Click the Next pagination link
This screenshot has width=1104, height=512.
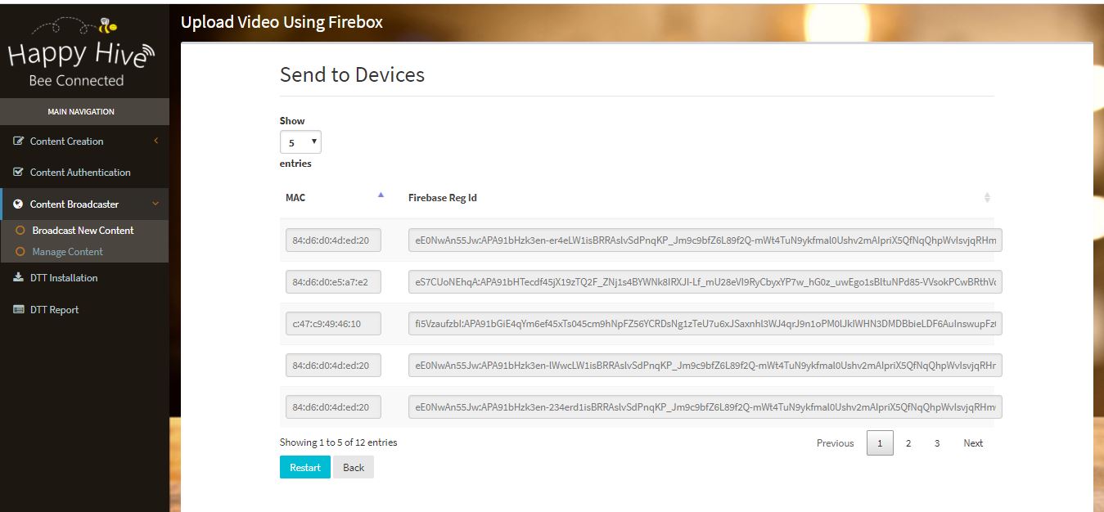point(973,443)
